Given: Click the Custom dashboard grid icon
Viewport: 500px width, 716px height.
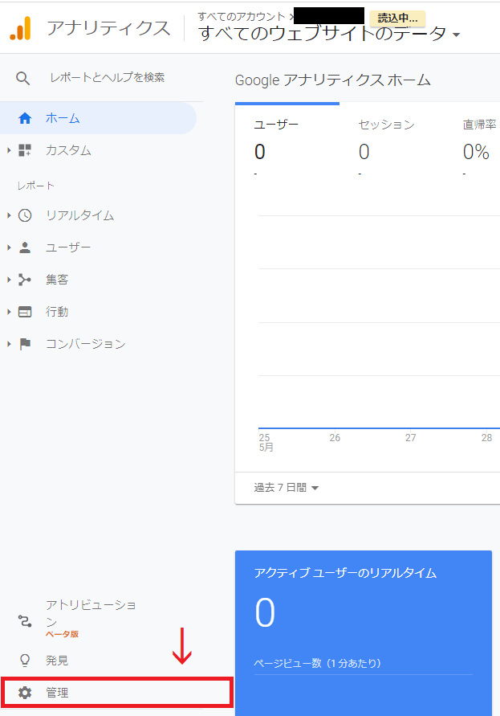Looking at the screenshot, I should (x=25, y=150).
